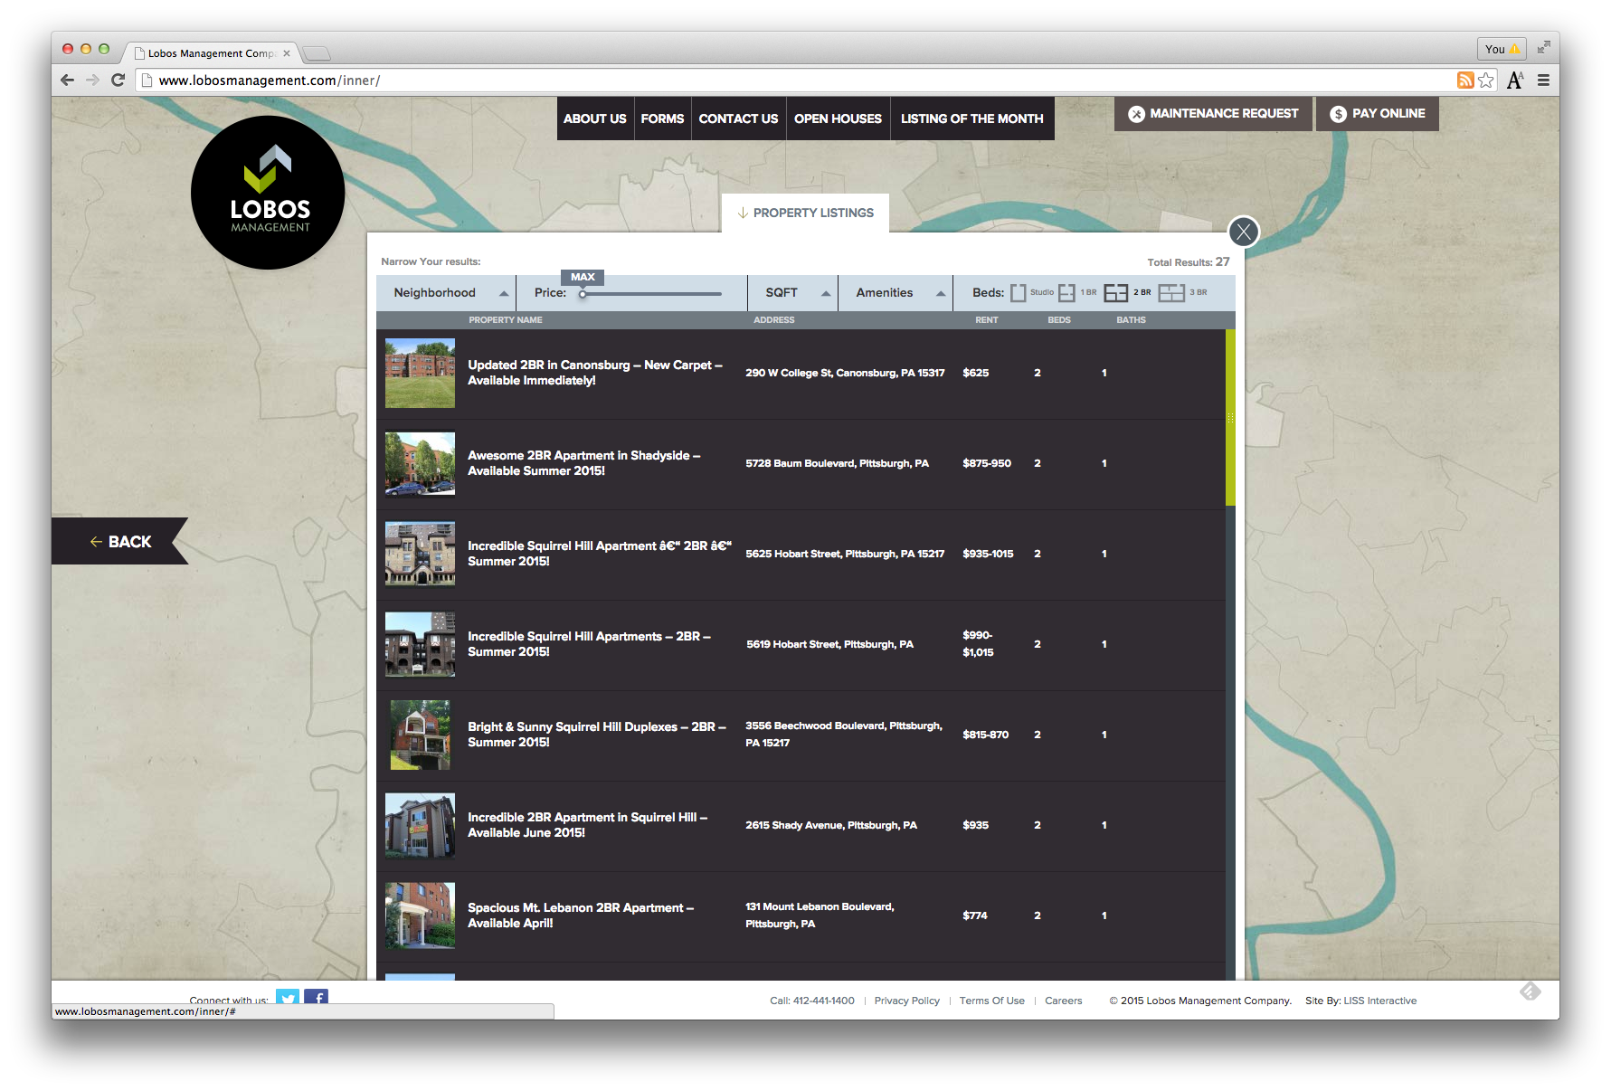Open the Open Houses menu item
The image size is (1611, 1091).
coord(838,119)
